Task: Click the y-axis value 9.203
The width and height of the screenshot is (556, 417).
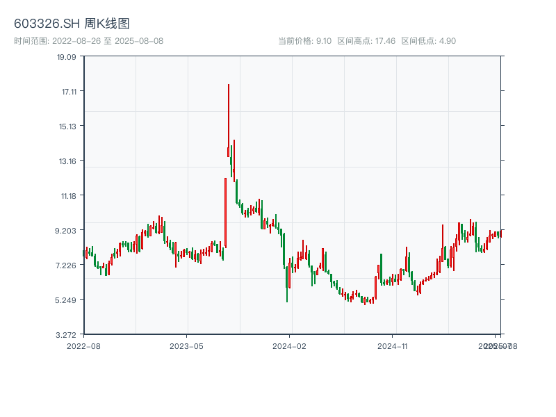Action: click(x=65, y=231)
